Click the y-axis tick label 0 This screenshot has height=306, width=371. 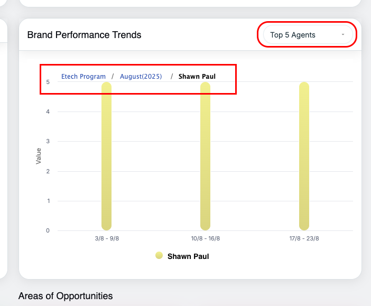tap(48, 230)
